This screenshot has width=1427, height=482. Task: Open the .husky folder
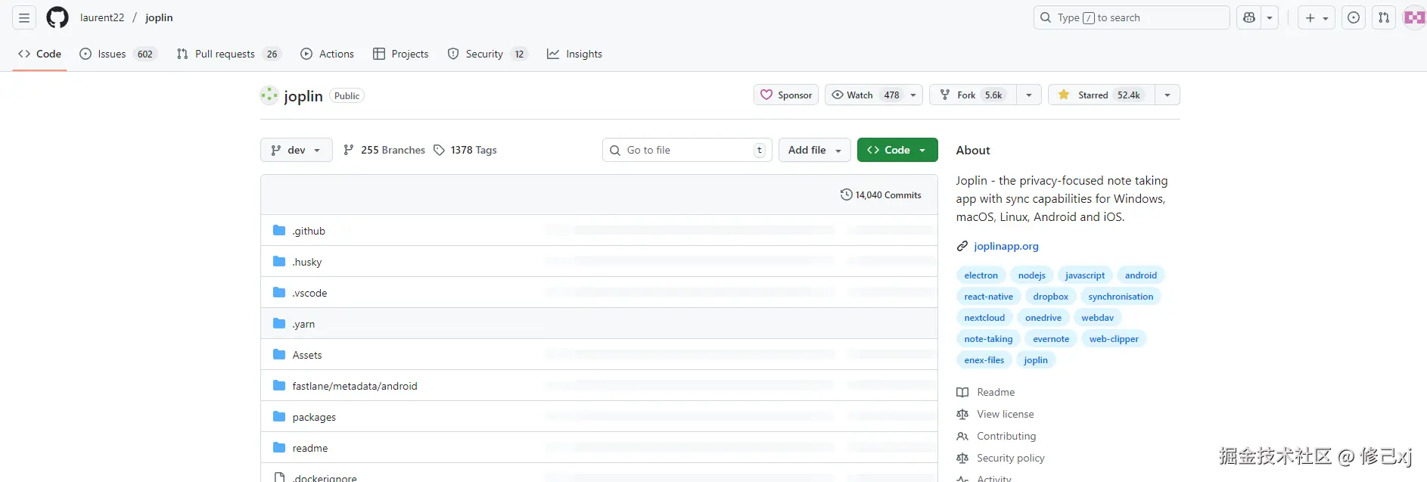click(x=307, y=262)
